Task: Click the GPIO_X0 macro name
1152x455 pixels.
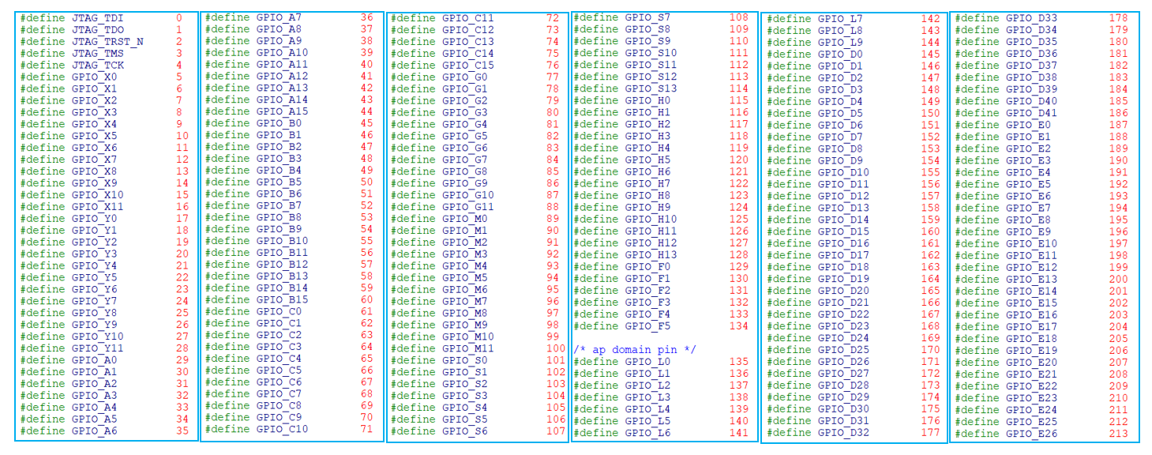Action: [x=94, y=77]
